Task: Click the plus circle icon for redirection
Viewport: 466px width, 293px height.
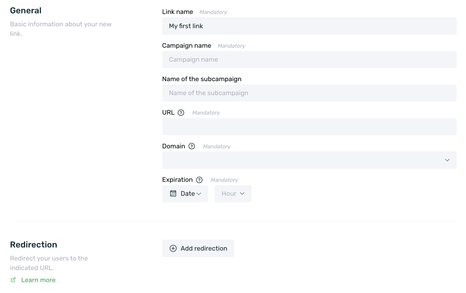Action: coord(173,248)
